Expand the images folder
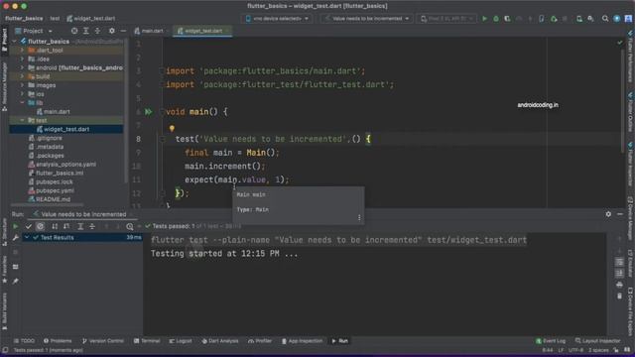Viewport: 635px width, 357px height. point(22,85)
